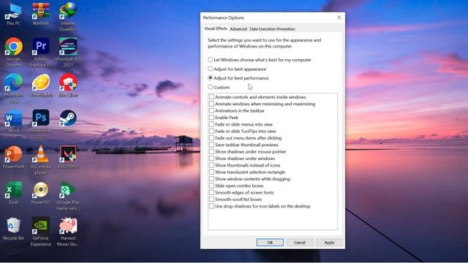468x263 pixels.
Task: Open This PC desktop icon
Action: 13,13
